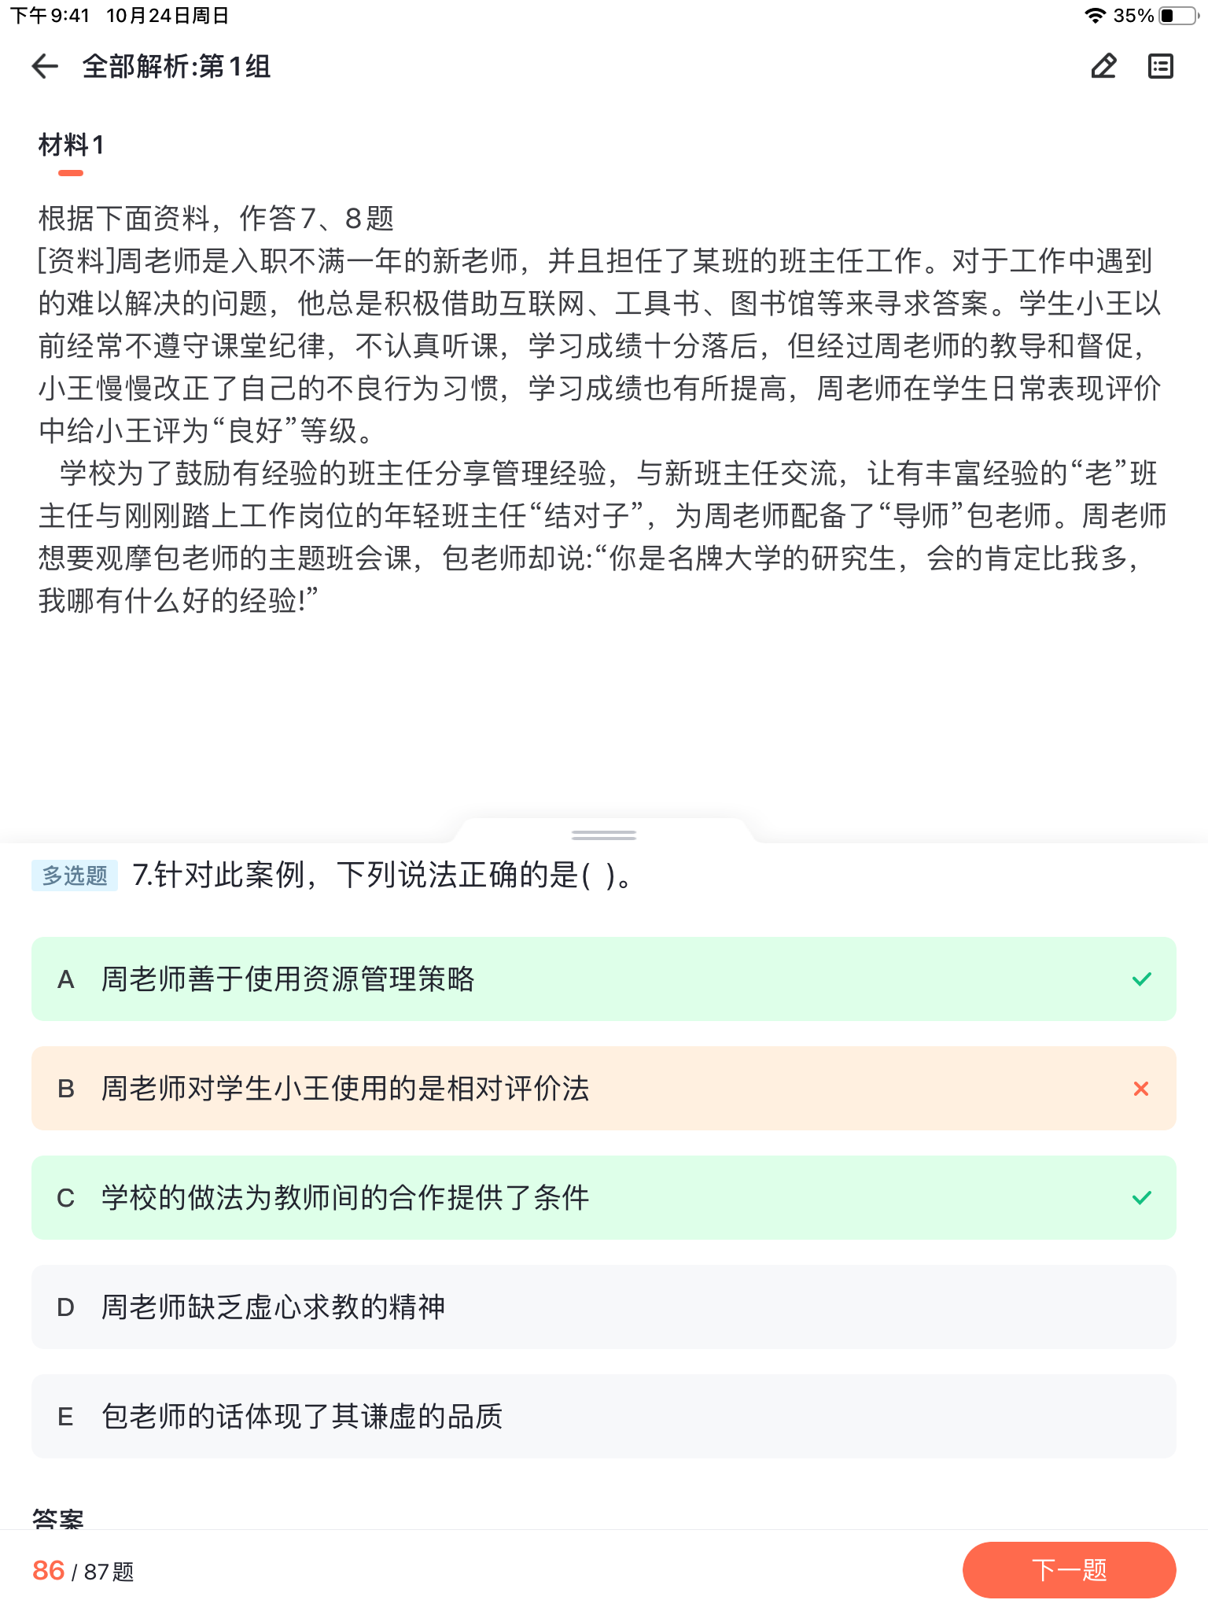Tap the battery indicator icon
The width and height of the screenshot is (1208, 1611).
(1178, 16)
